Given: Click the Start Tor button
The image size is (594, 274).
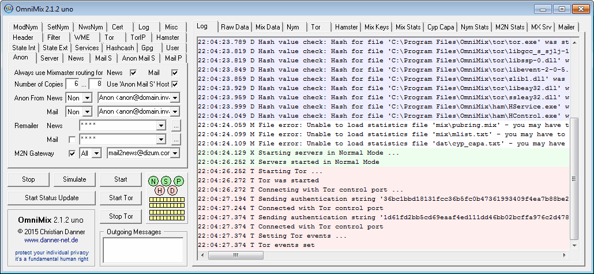Looking at the screenshot, I should pyautogui.click(x=121, y=198).
